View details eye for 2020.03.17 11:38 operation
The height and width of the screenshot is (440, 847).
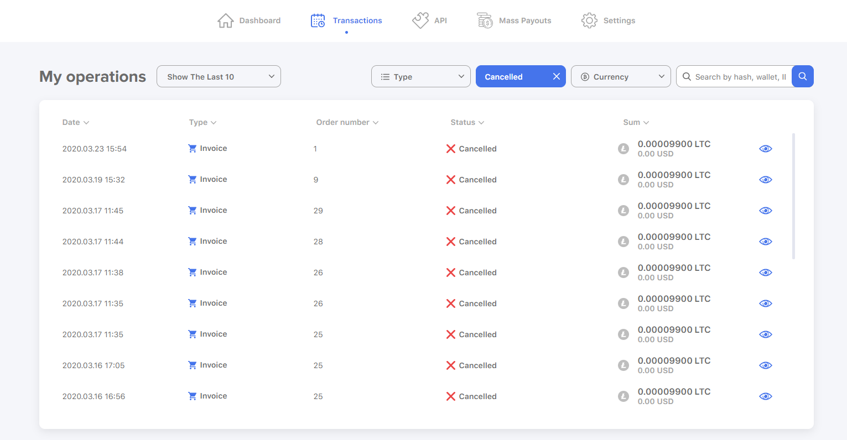click(x=766, y=273)
